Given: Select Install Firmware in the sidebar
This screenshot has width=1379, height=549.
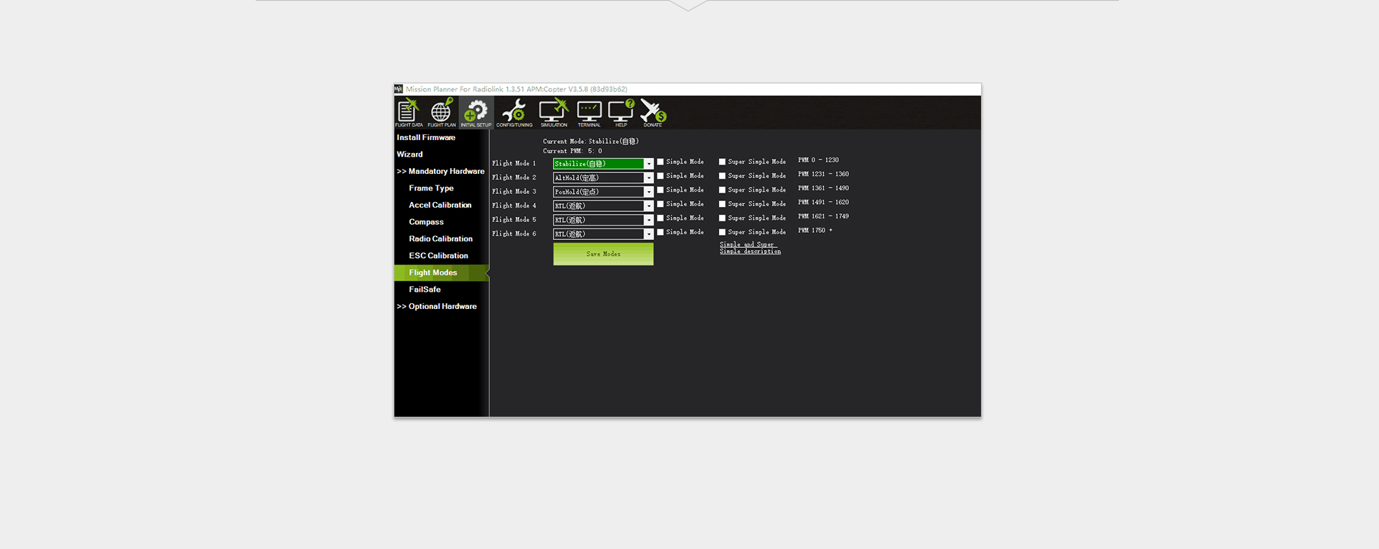Looking at the screenshot, I should (x=426, y=137).
